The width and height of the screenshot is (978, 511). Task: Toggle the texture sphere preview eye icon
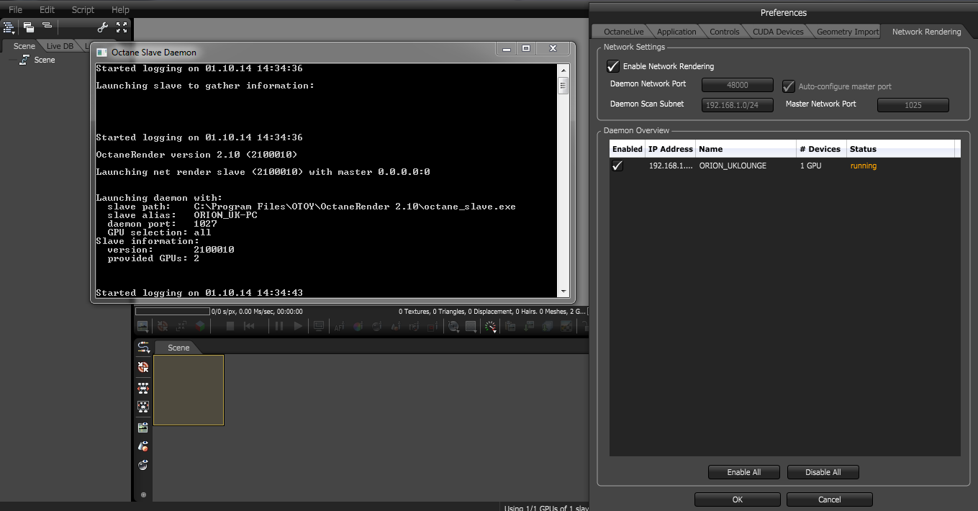143,465
